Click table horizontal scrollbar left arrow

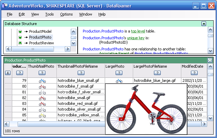(x=7, y=124)
